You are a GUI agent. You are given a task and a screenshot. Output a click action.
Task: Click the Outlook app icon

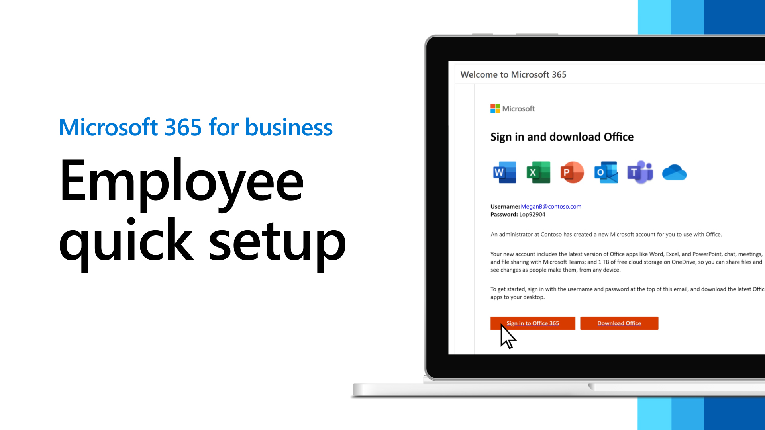(606, 172)
